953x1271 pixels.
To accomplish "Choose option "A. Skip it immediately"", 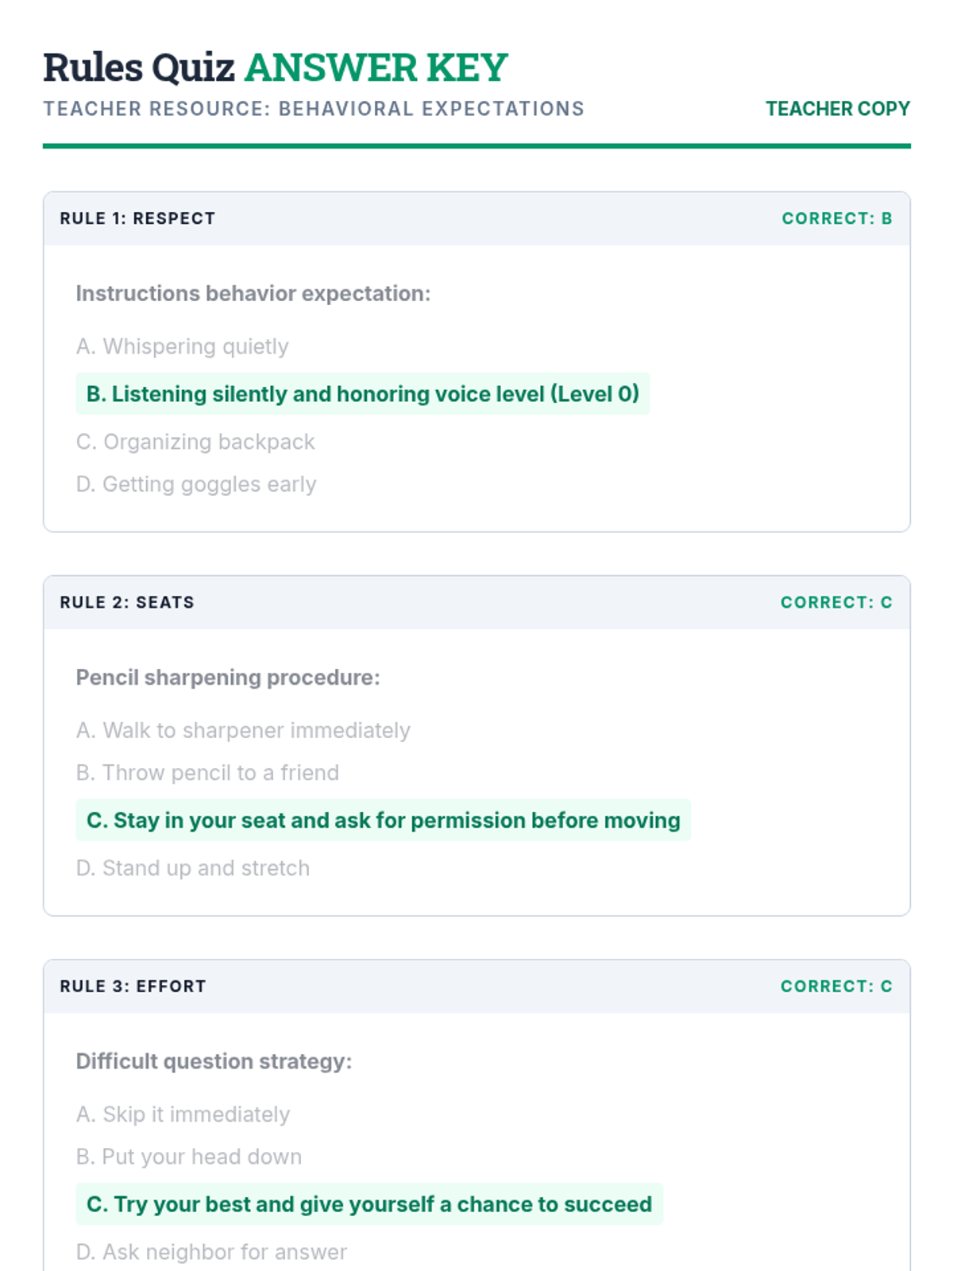I will pyautogui.click(x=183, y=1115).
